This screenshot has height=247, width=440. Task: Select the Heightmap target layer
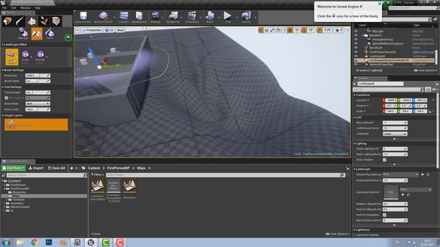[x=36, y=125]
